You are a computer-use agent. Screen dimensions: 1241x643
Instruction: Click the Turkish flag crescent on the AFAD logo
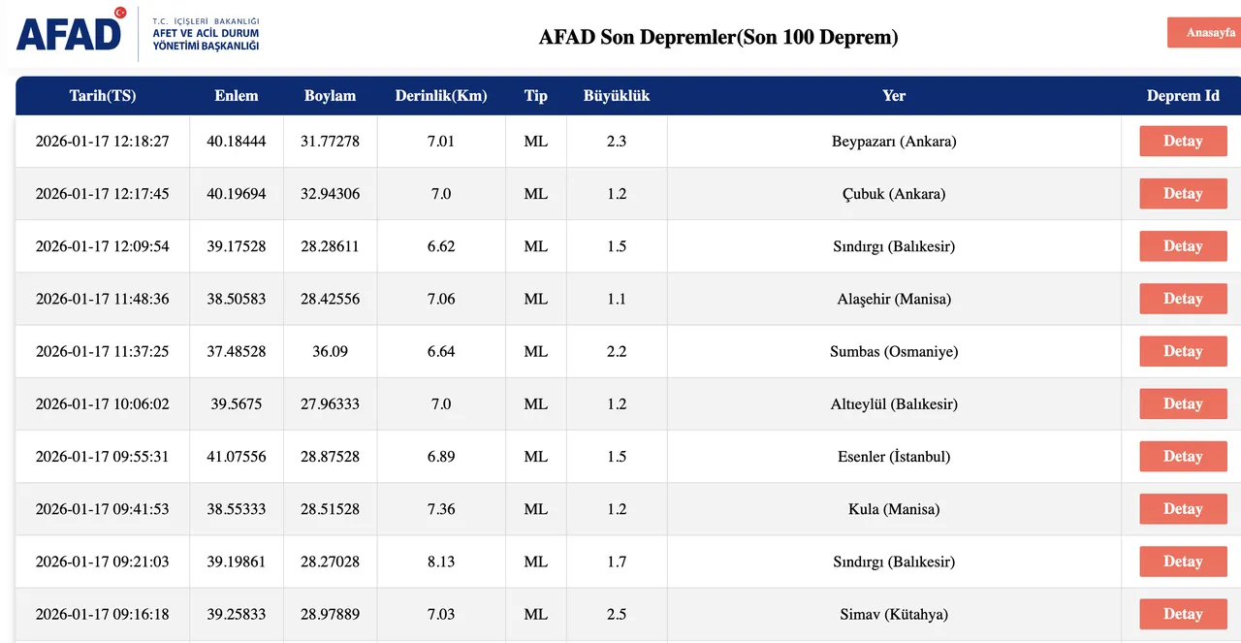[122, 15]
